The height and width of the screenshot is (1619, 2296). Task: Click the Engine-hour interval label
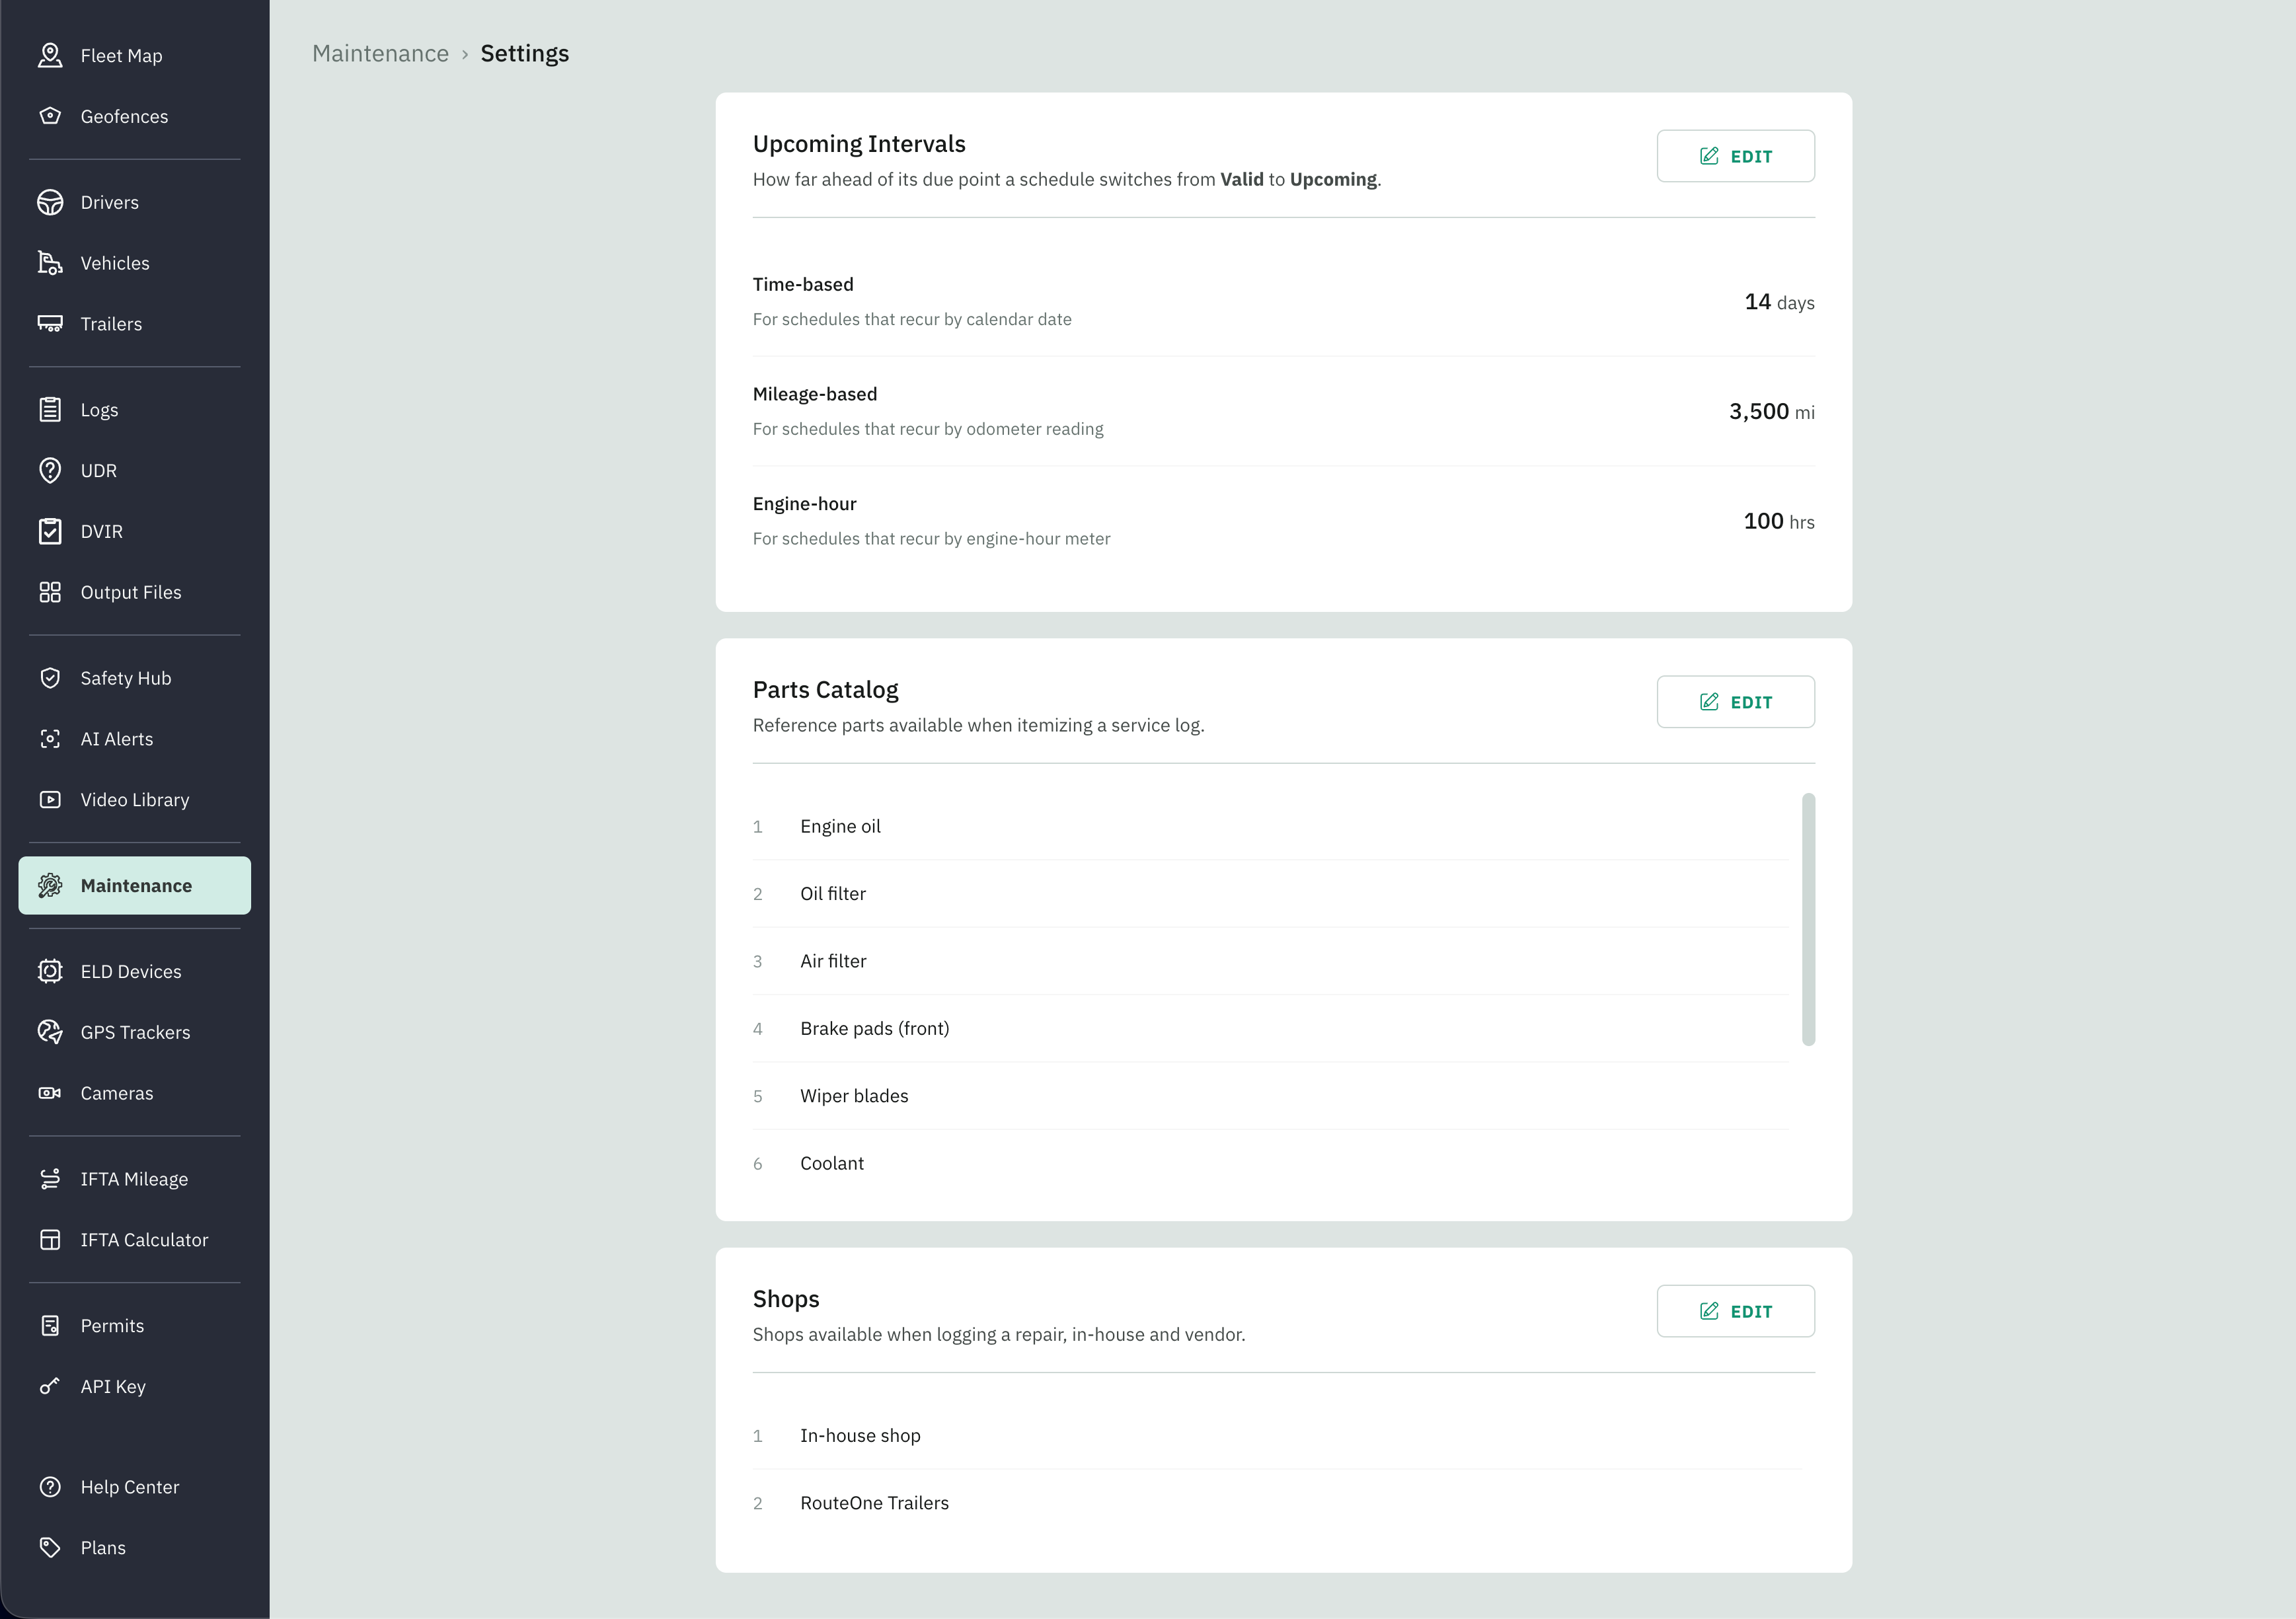[805, 504]
